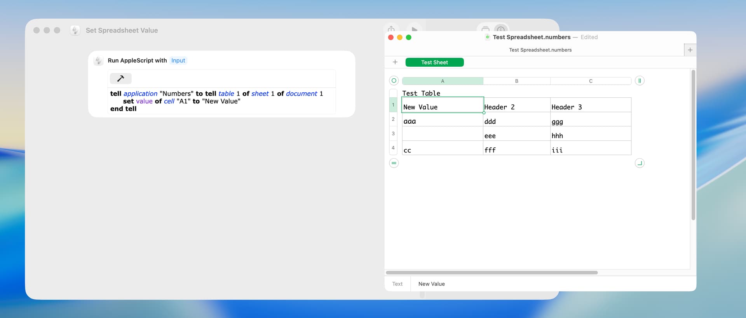Click the table select circle handle

pyautogui.click(x=394, y=81)
